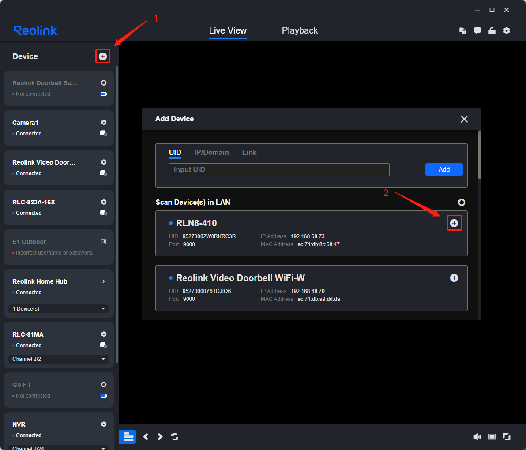Click IP address 192.168.68.73
The height and width of the screenshot is (450, 526).
[308, 236]
